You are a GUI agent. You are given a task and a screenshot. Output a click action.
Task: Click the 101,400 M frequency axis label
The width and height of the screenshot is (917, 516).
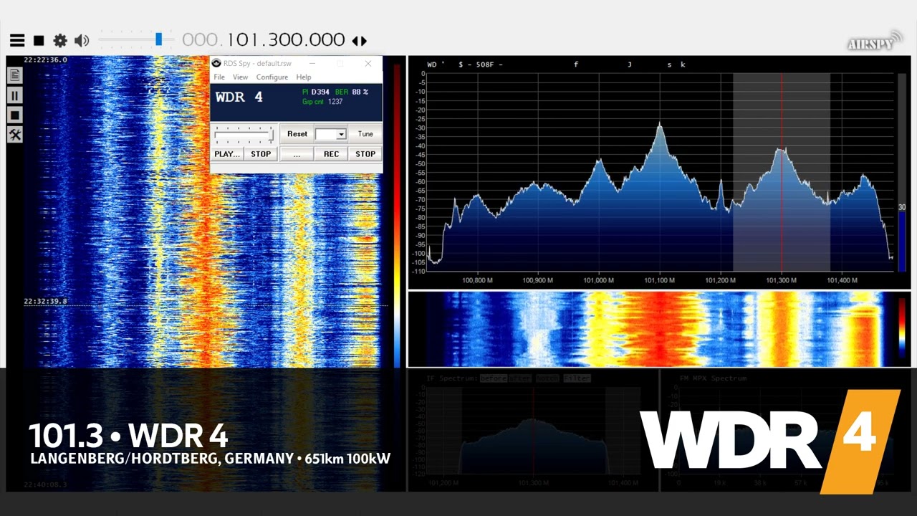coord(842,280)
